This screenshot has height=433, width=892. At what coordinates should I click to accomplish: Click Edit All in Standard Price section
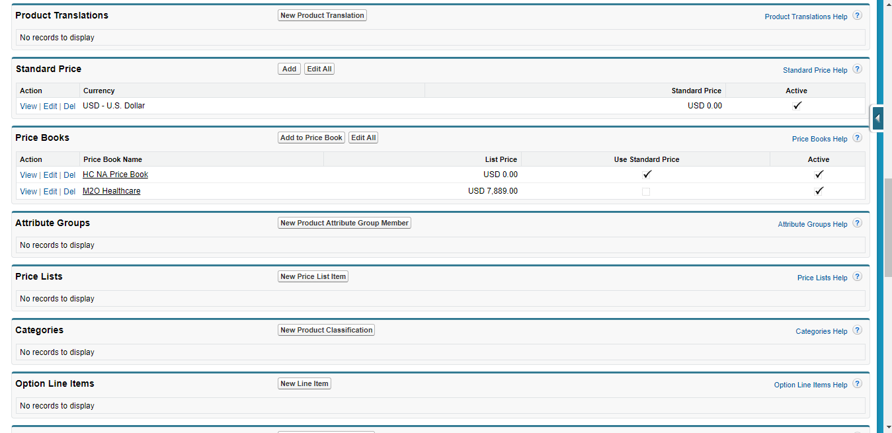click(319, 69)
